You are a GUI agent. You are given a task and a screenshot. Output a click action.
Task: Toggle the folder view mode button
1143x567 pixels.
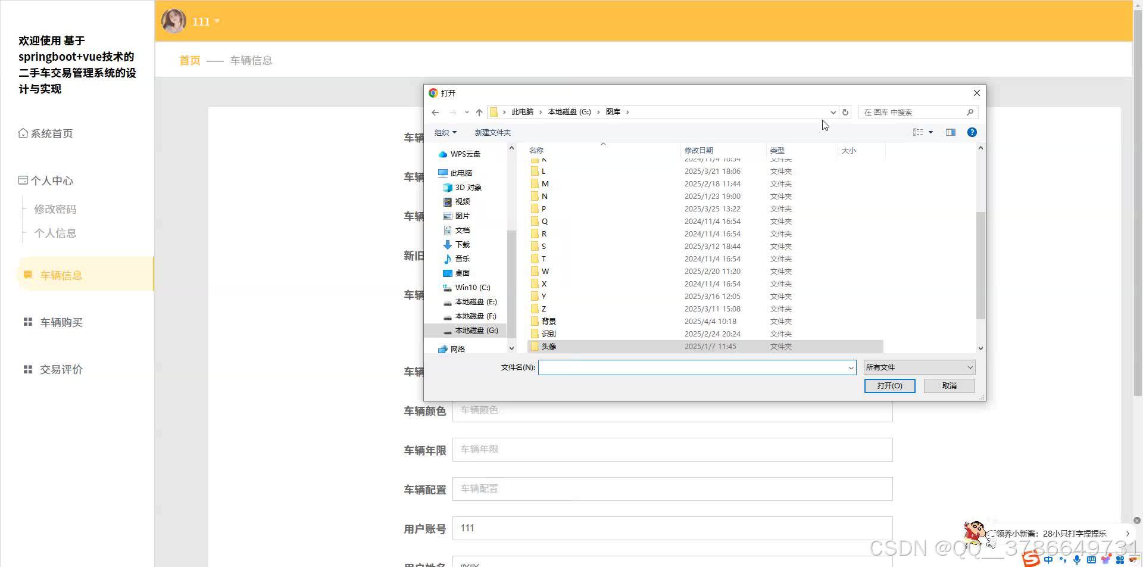coord(919,132)
